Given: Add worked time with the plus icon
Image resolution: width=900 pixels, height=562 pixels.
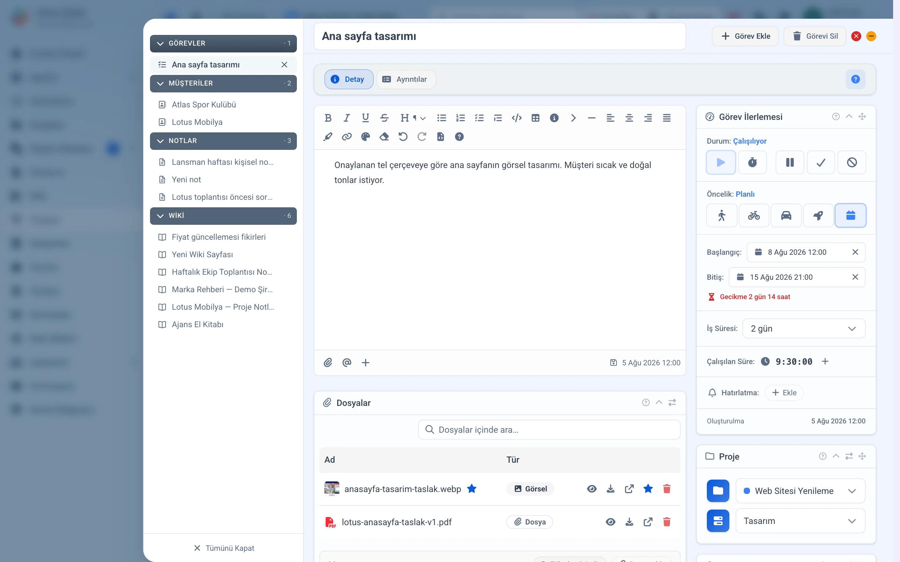Looking at the screenshot, I should click(x=825, y=361).
